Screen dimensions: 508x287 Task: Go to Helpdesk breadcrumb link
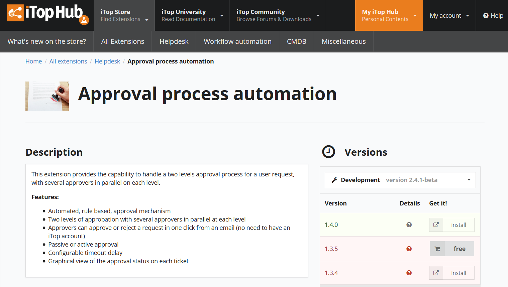(x=107, y=61)
